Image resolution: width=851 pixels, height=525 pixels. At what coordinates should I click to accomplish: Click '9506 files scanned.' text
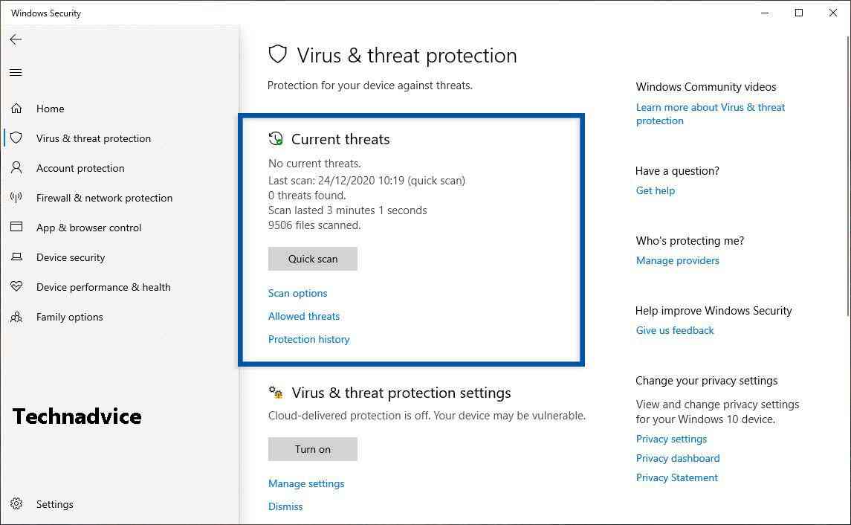pos(314,225)
